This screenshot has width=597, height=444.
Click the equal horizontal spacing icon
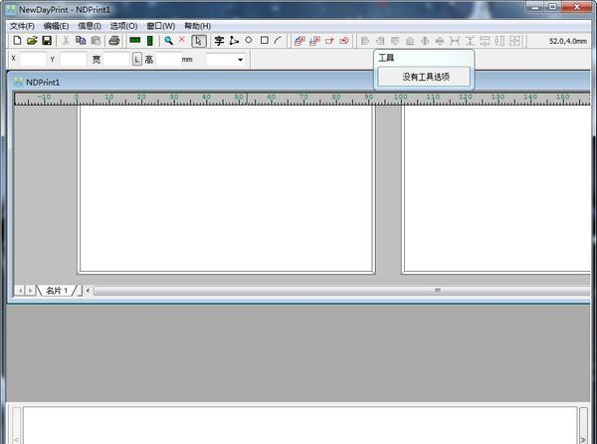(455, 41)
